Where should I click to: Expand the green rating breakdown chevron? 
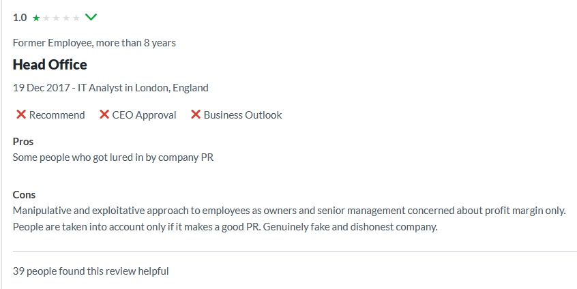click(91, 17)
